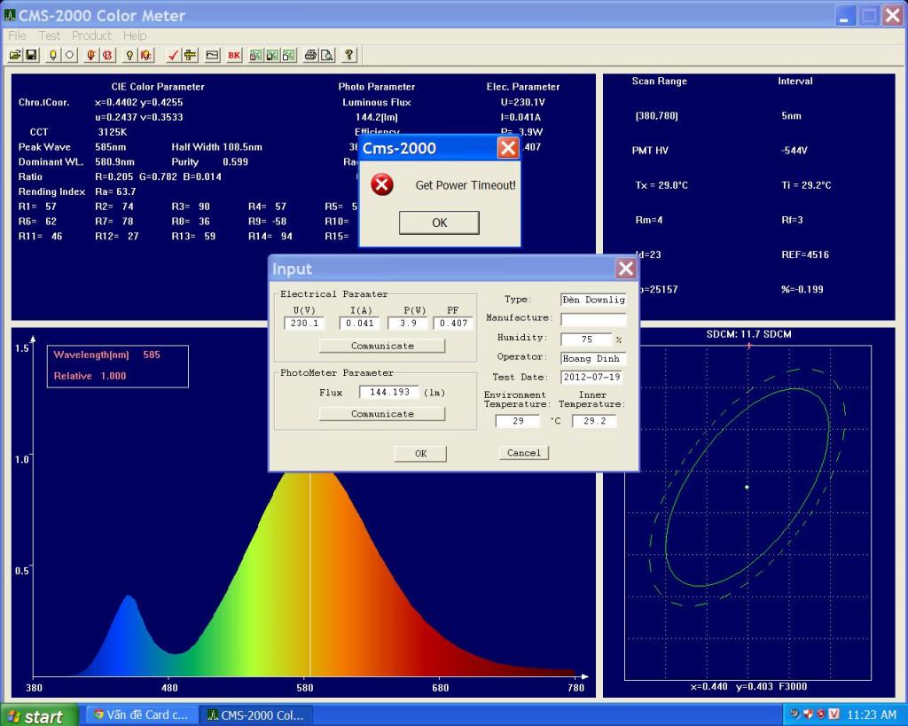Click the Humidity field showing 75
The width and height of the screenshot is (908, 726).
click(x=587, y=340)
